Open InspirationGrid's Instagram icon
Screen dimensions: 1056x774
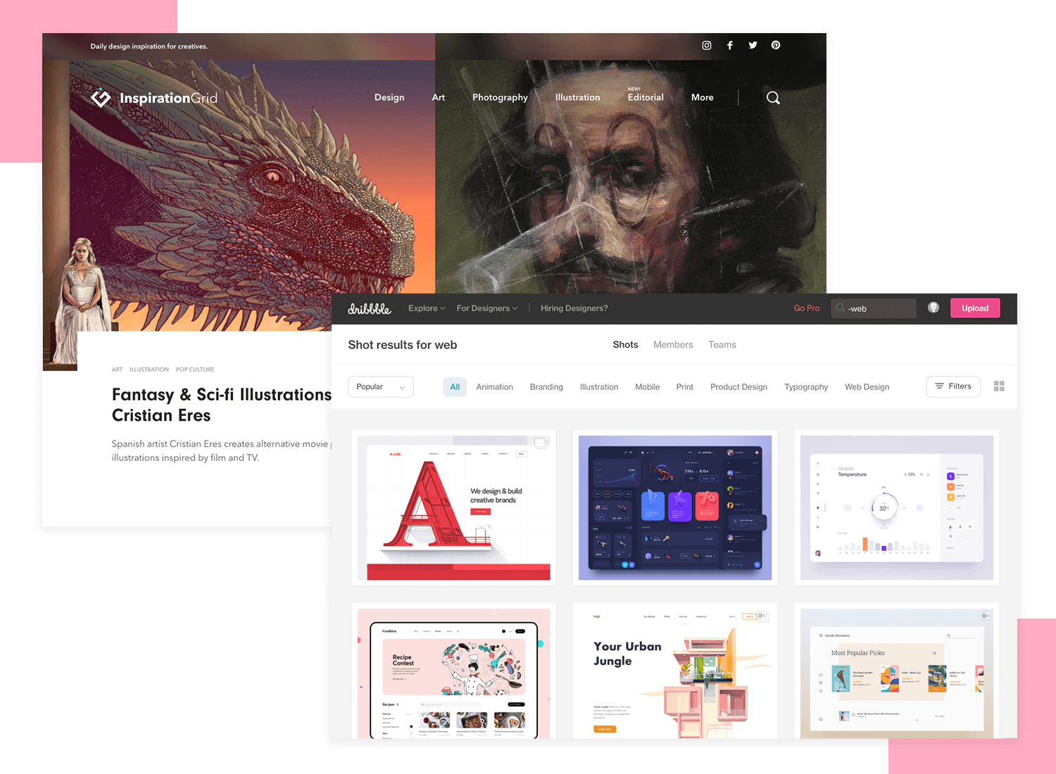(707, 46)
